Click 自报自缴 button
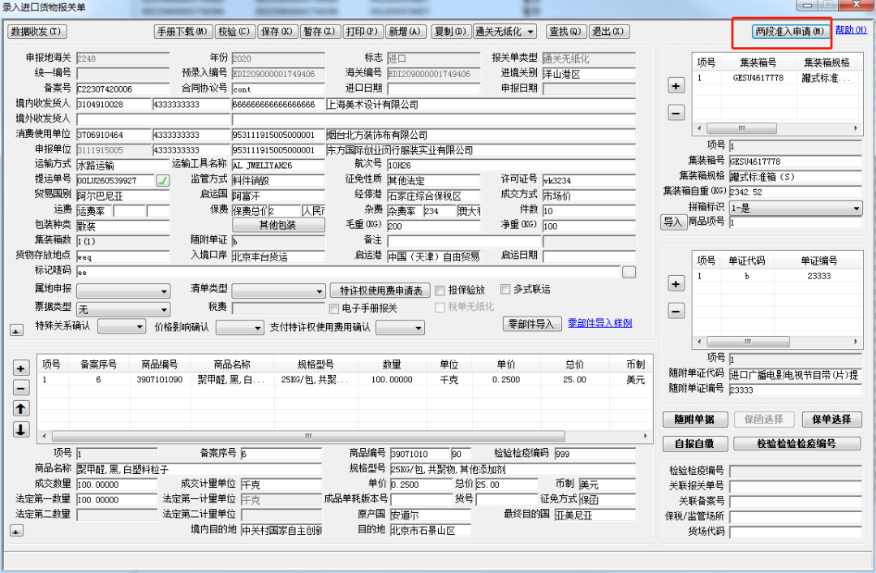 click(694, 444)
